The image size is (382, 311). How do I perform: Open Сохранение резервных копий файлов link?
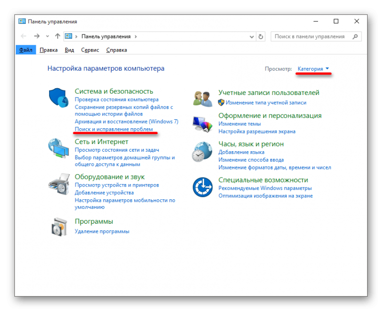tap(124, 111)
